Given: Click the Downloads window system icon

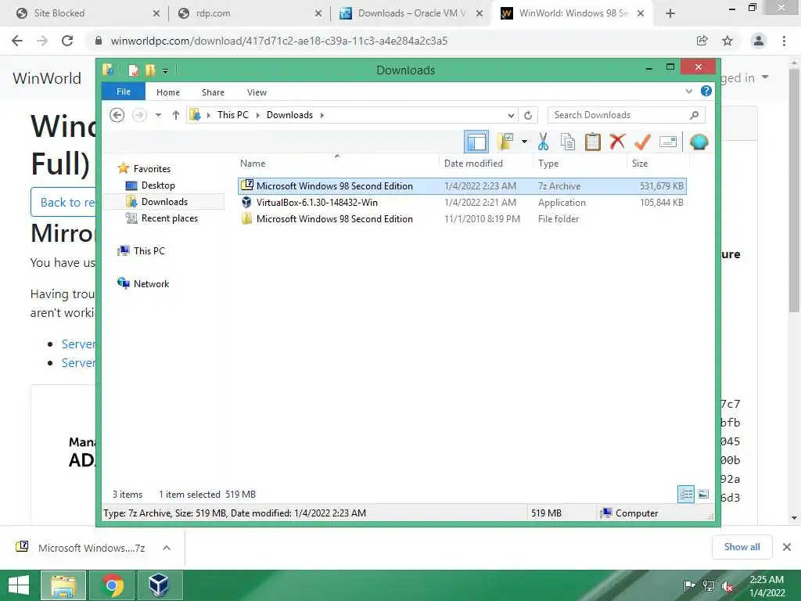Looking at the screenshot, I should pos(108,70).
